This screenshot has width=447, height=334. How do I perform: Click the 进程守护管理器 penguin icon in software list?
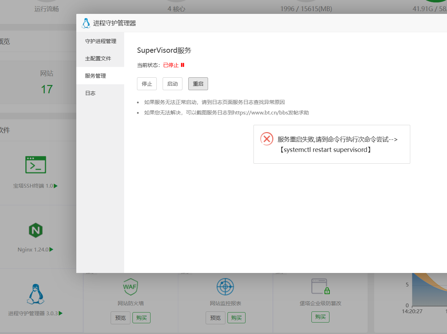[36, 294]
